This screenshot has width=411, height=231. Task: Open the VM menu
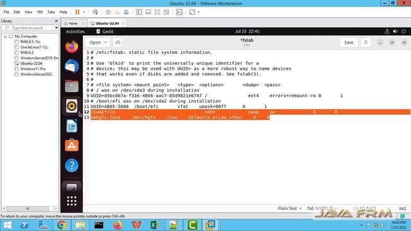pos(40,12)
